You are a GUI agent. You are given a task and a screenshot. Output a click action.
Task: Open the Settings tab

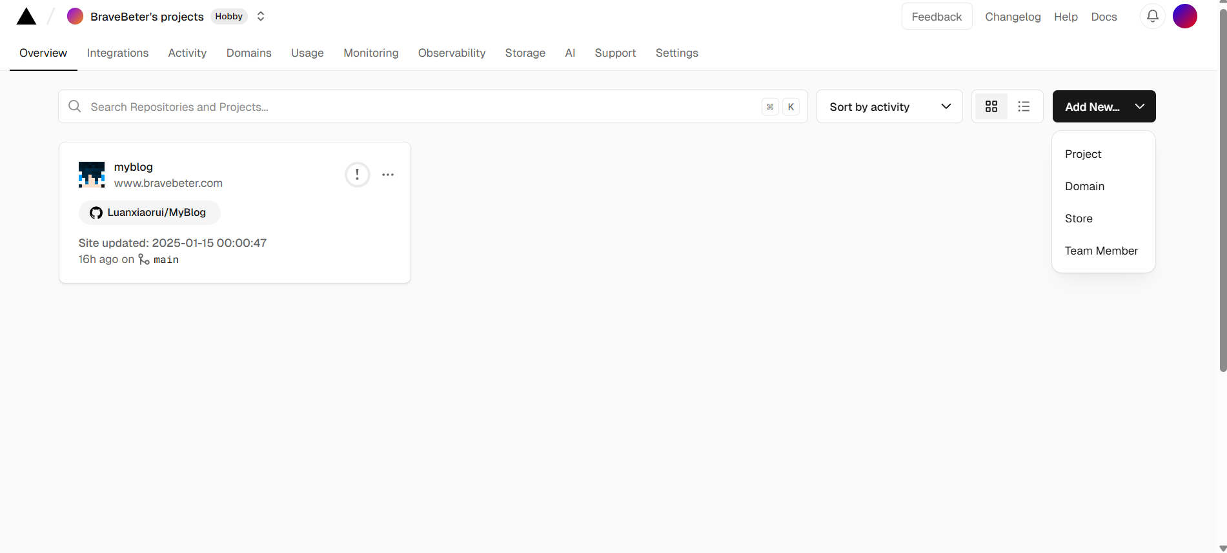pos(677,53)
